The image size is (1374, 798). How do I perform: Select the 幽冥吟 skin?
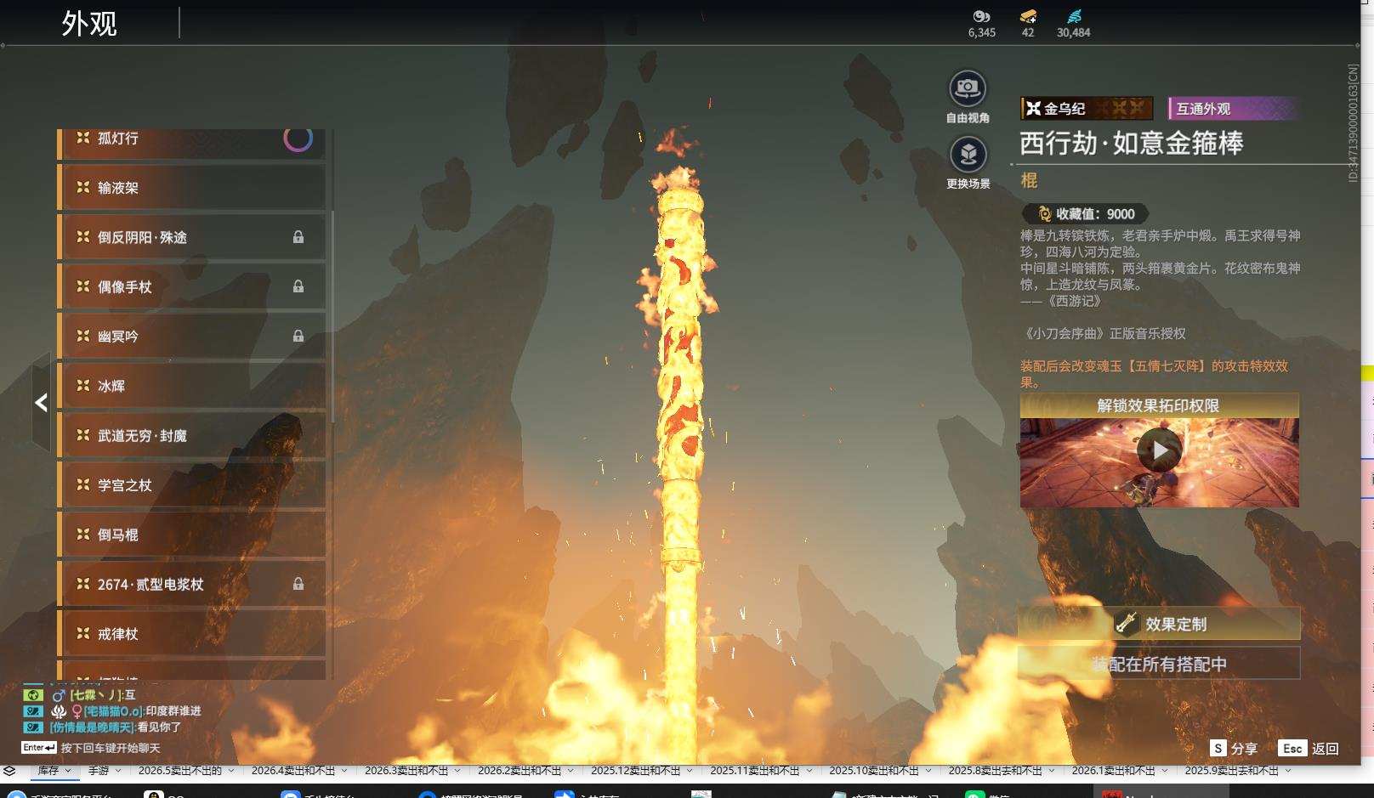[x=191, y=337]
